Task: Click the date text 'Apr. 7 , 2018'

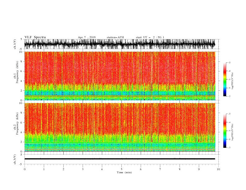Action: tap(87, 37)
